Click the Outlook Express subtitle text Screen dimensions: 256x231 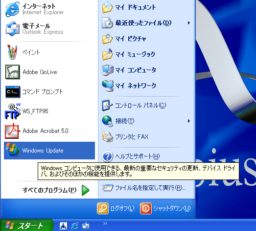pyautogui.click(x=43, y=32)
